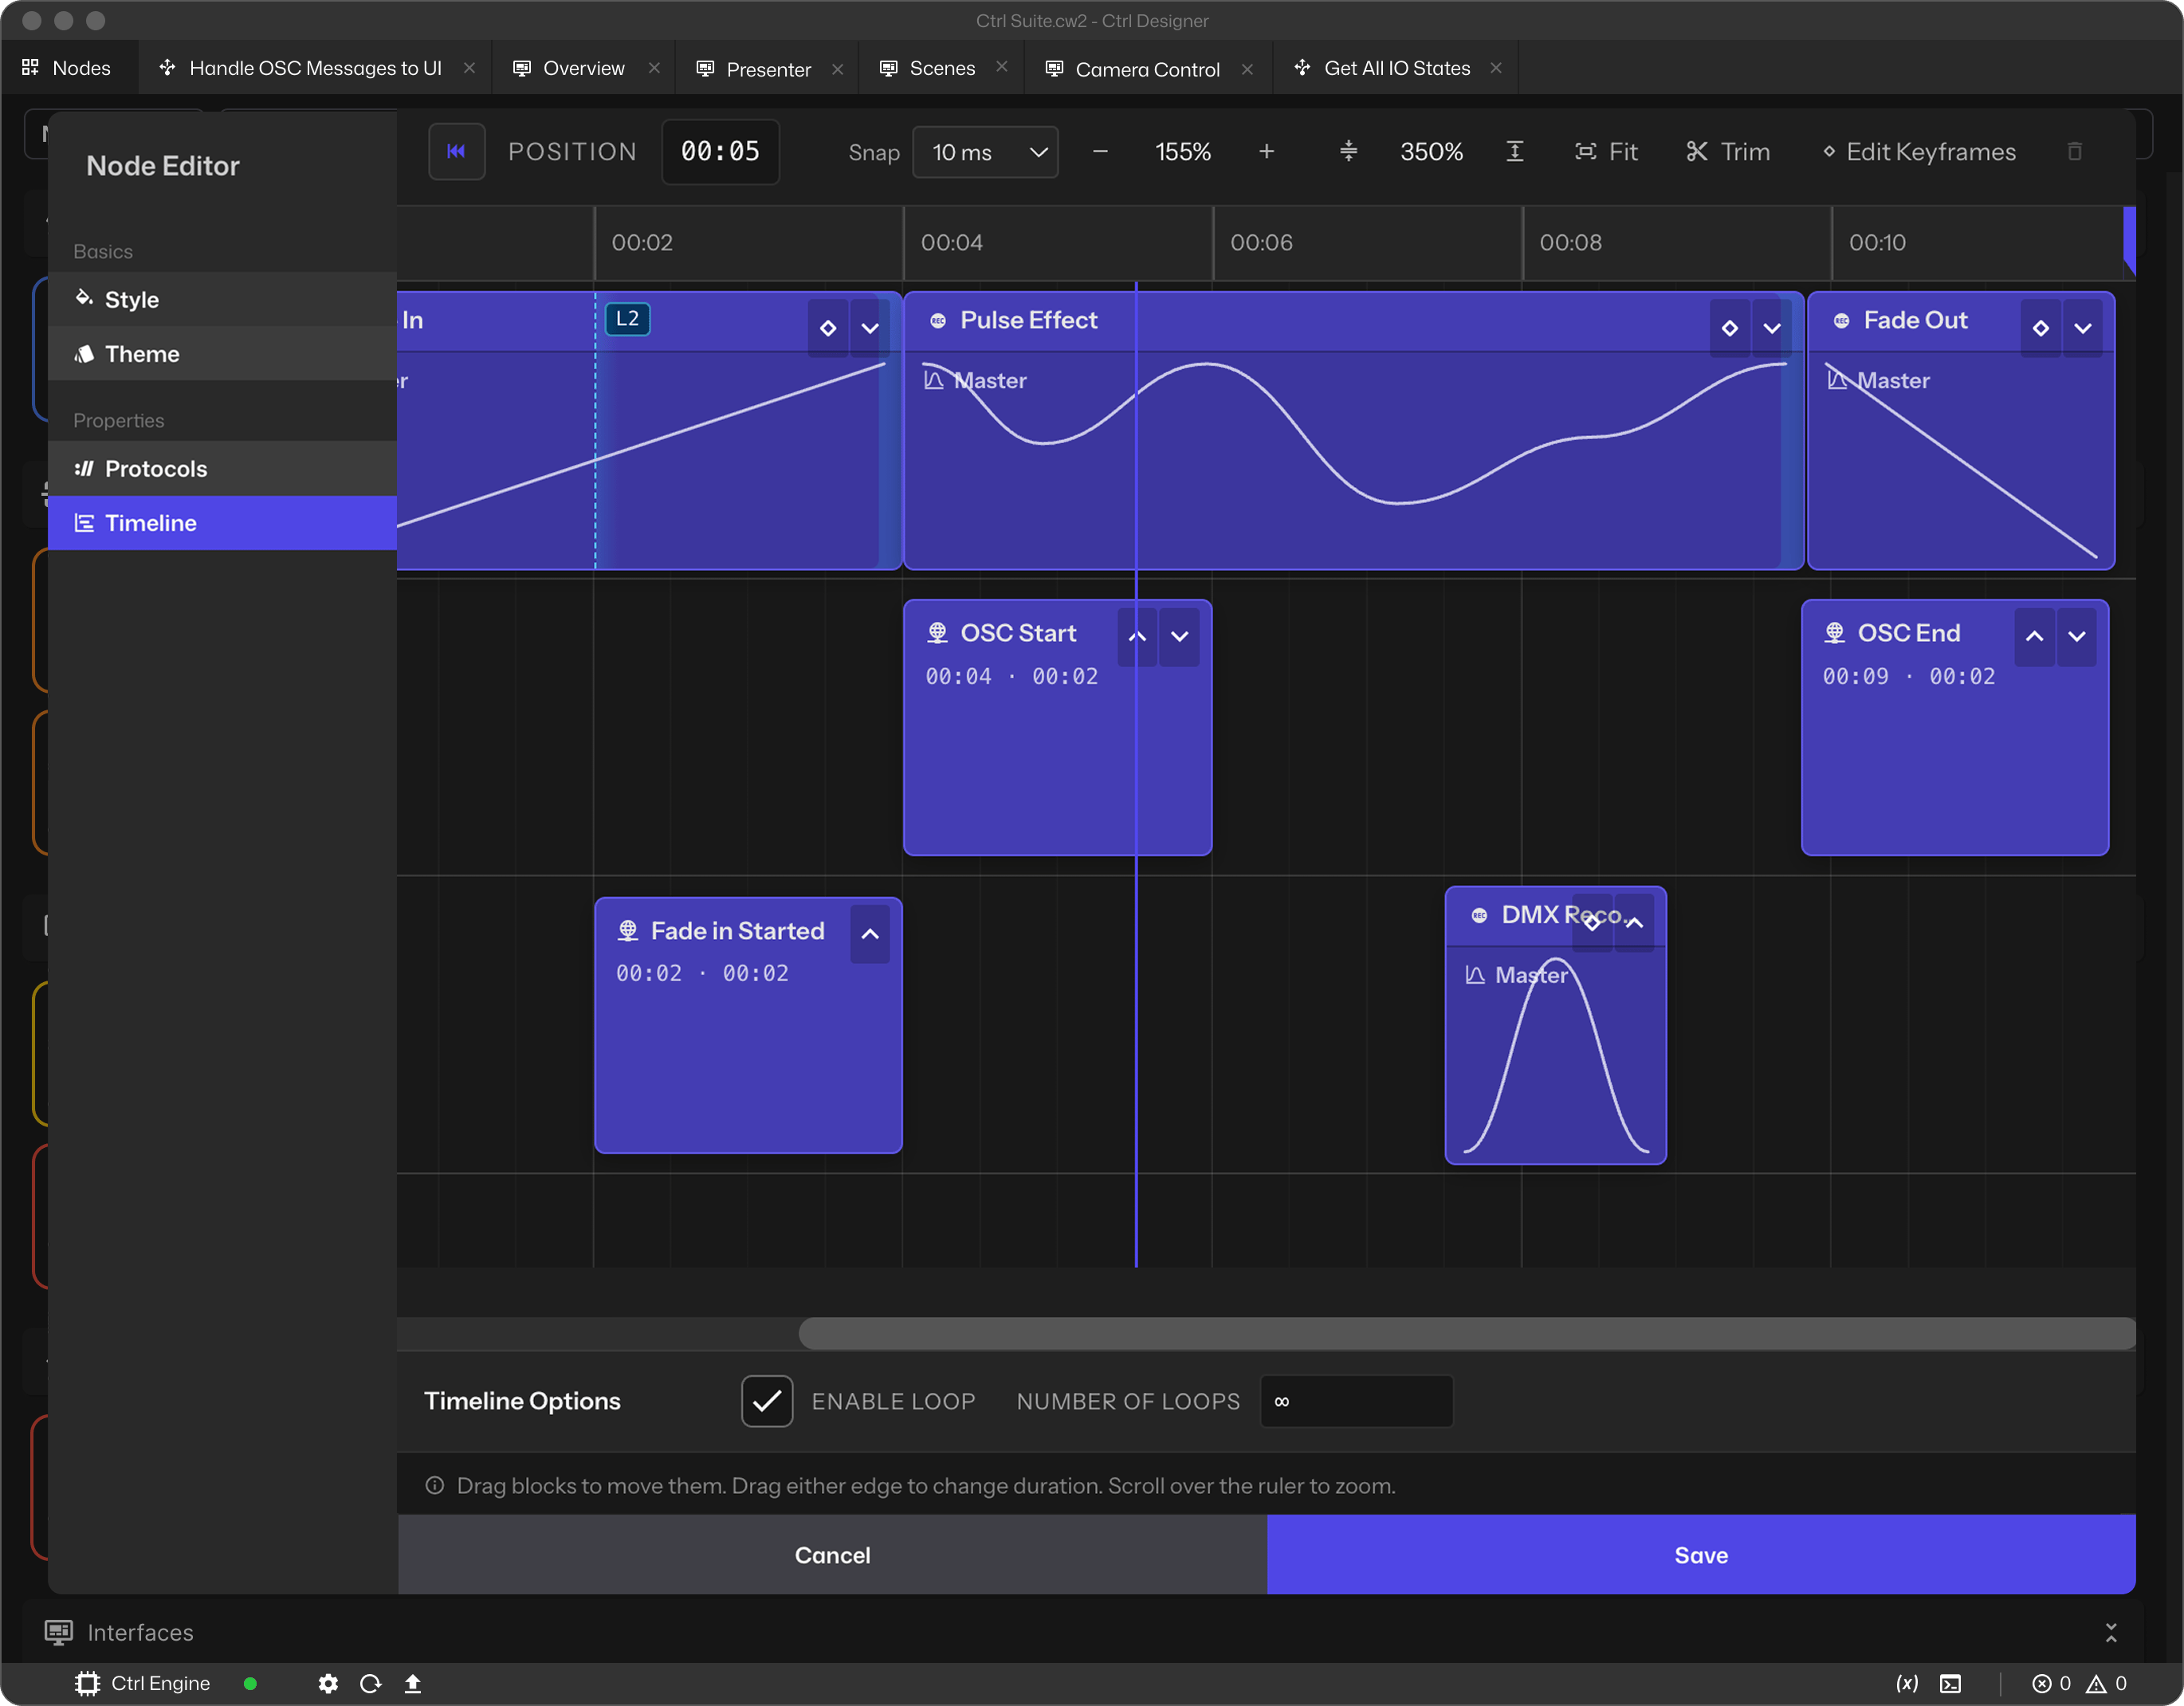This screenshot has width=2184, height=1706.
Task: Click the L2 marker label
Action: (x=627, y=319)
